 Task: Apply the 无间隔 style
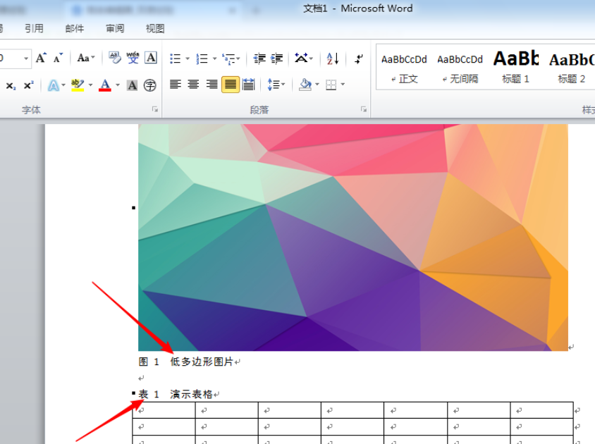coord(460,68)
